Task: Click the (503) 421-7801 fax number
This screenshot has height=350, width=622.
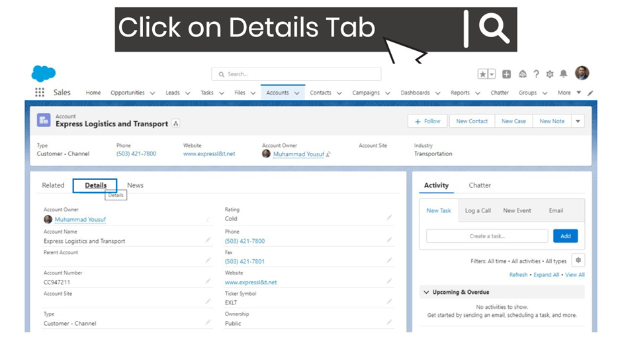Action: click(x=245, y=261)
